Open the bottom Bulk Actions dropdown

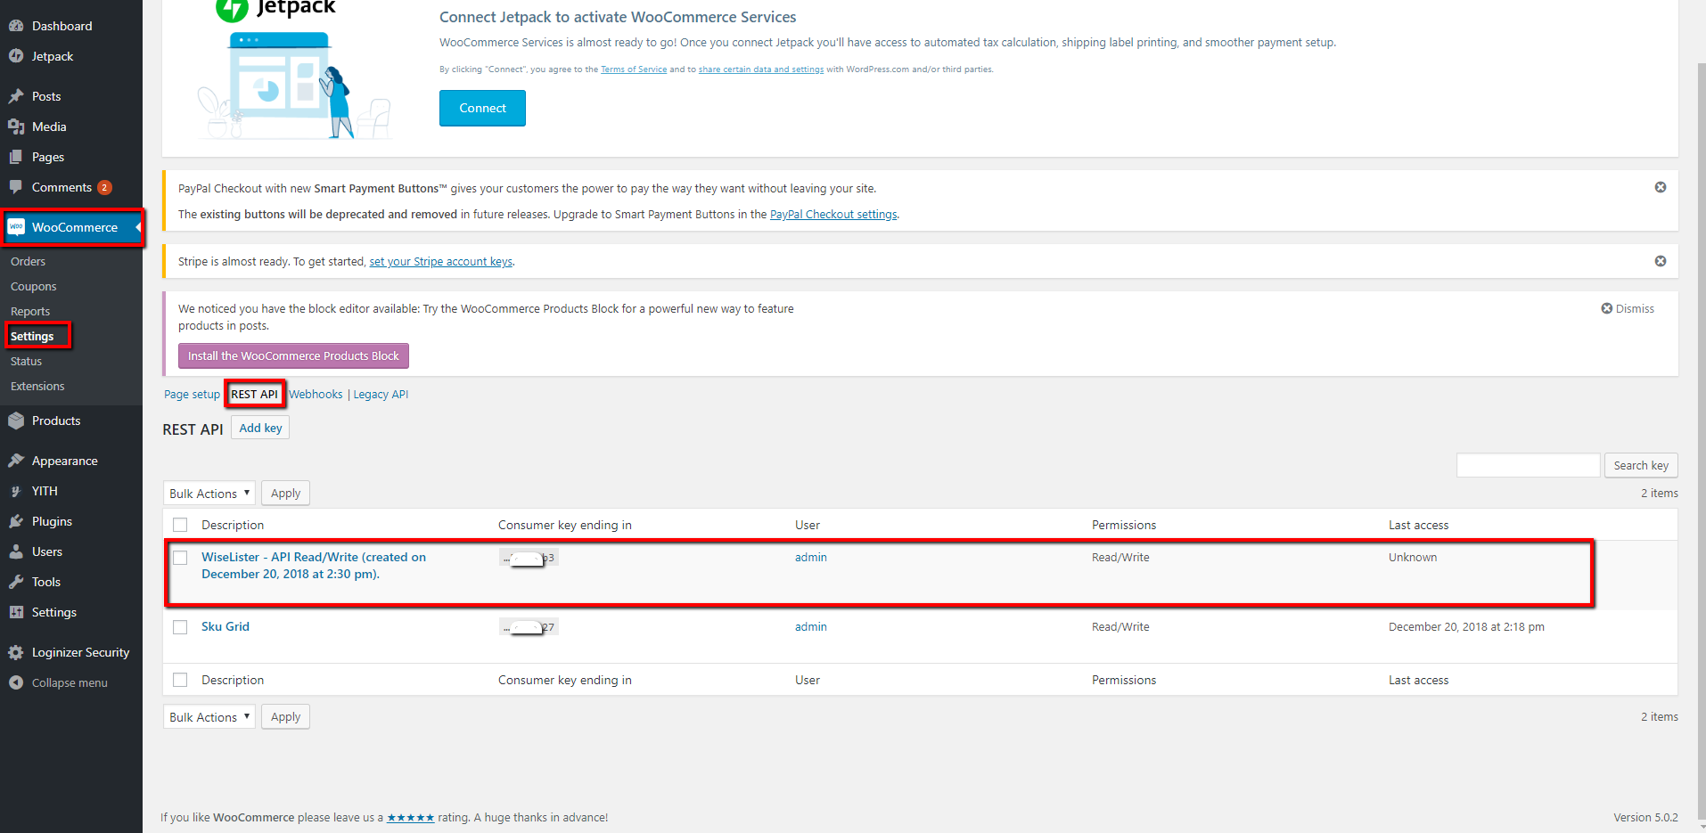coord(209,716)
